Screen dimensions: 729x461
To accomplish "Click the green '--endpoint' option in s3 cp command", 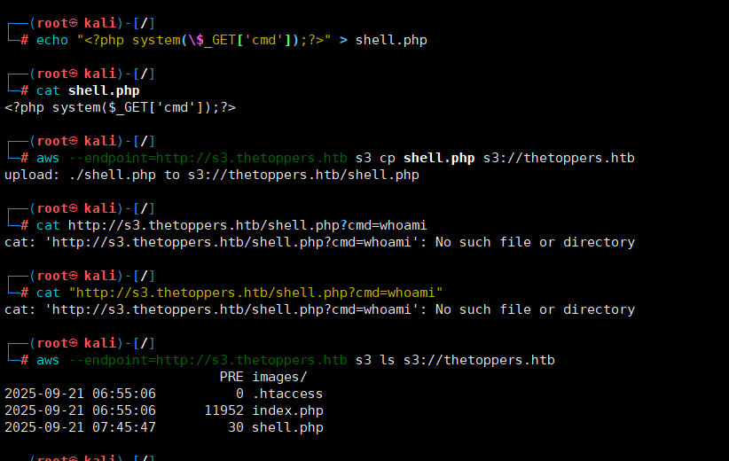I will click(208, 158).
